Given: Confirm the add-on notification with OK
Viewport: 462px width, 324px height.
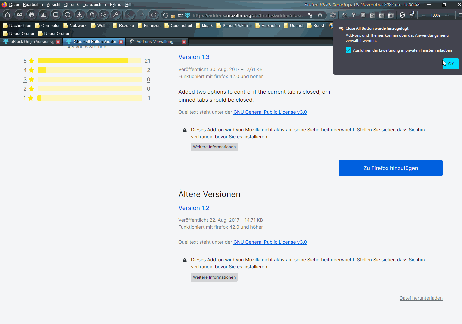Looking at the screenshot, I should [x=451, y=64].
